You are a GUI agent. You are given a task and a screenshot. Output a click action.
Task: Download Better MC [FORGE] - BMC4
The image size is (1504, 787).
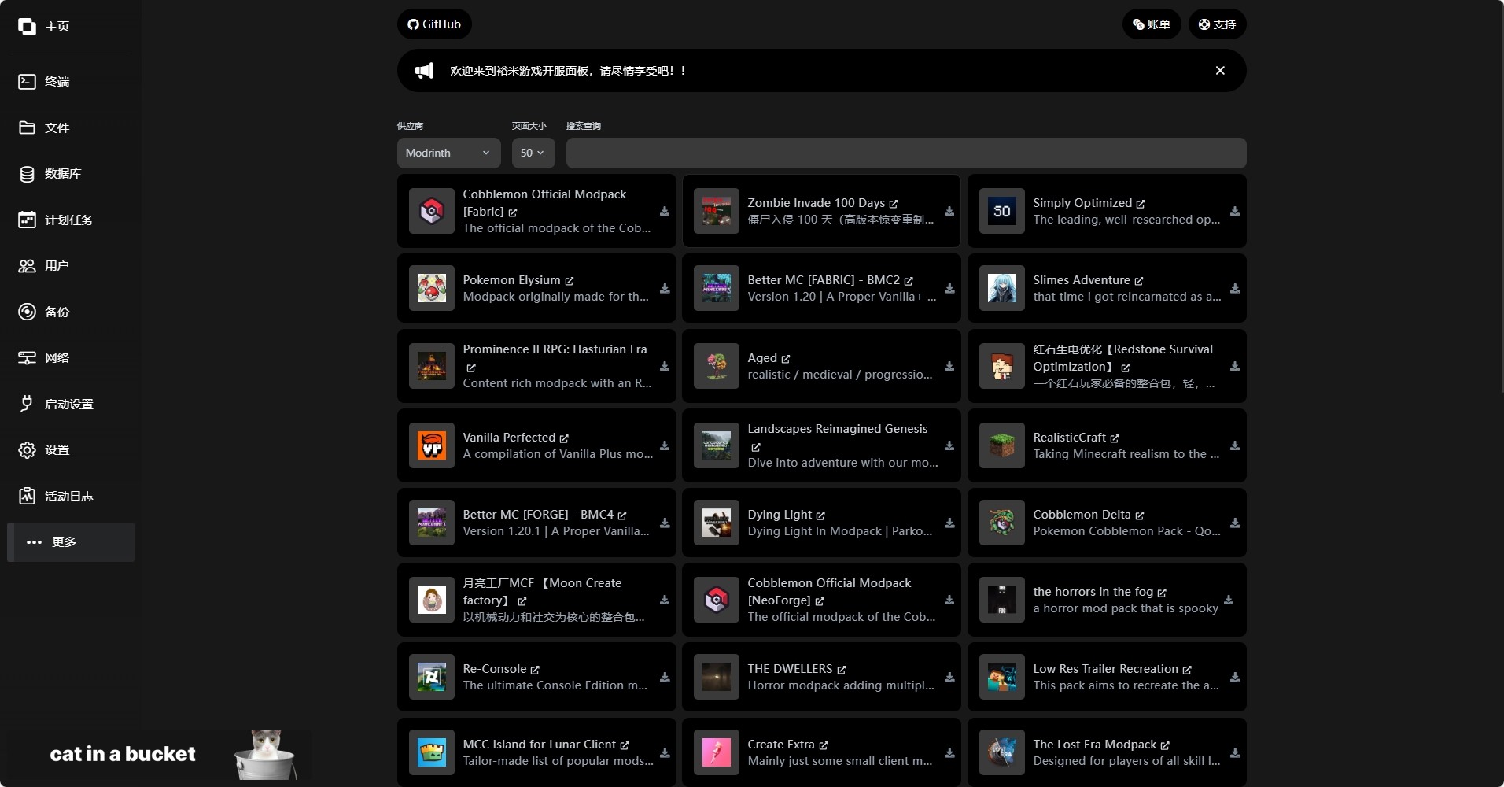point(665,523)
